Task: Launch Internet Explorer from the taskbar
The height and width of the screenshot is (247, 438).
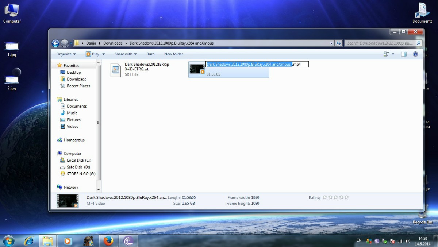Action: tap(28, 241)
